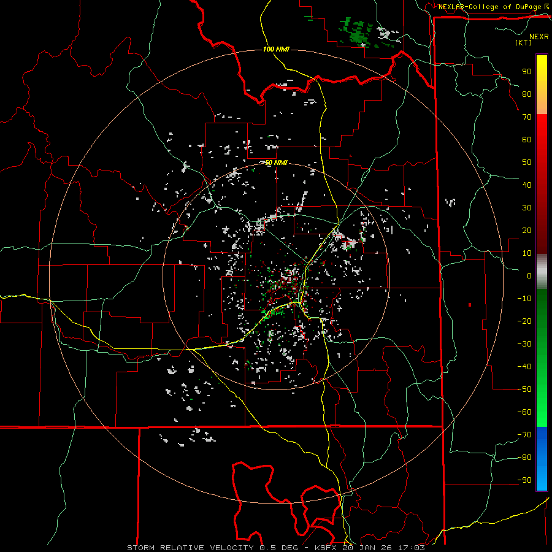Viewport: 552px width, 552px height.
Task: Pick the red positive-velocity segment of color bar
Action: pos(542,184)
